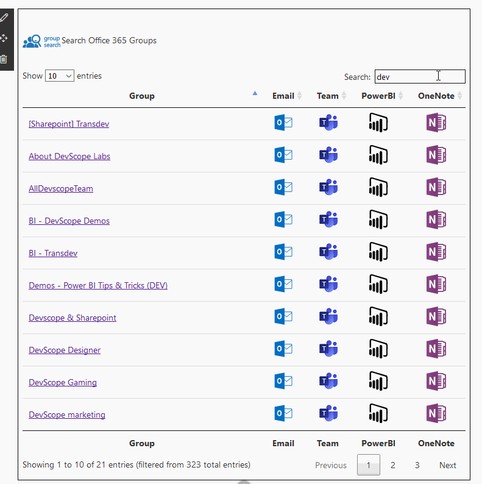Open Teams icon in About DevScope Labs row
The image size is (482, 484).
pyautogui.click(x=328, y=155)
